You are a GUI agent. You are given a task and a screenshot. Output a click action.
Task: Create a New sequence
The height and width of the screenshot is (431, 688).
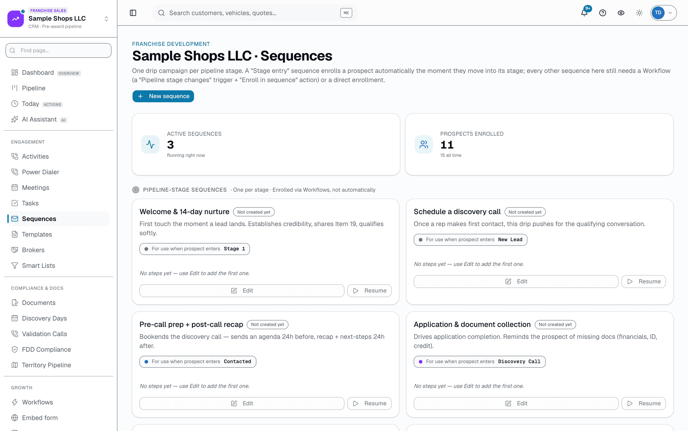point(163,96)
